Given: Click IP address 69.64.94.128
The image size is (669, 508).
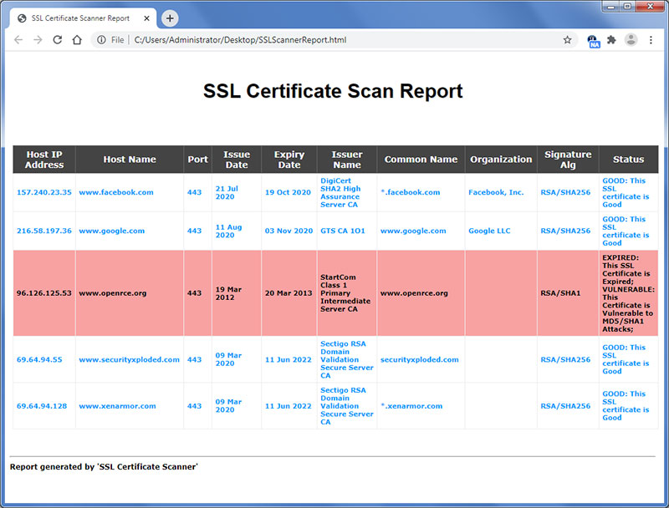Looking at the screenshot, I should point(42,406).
